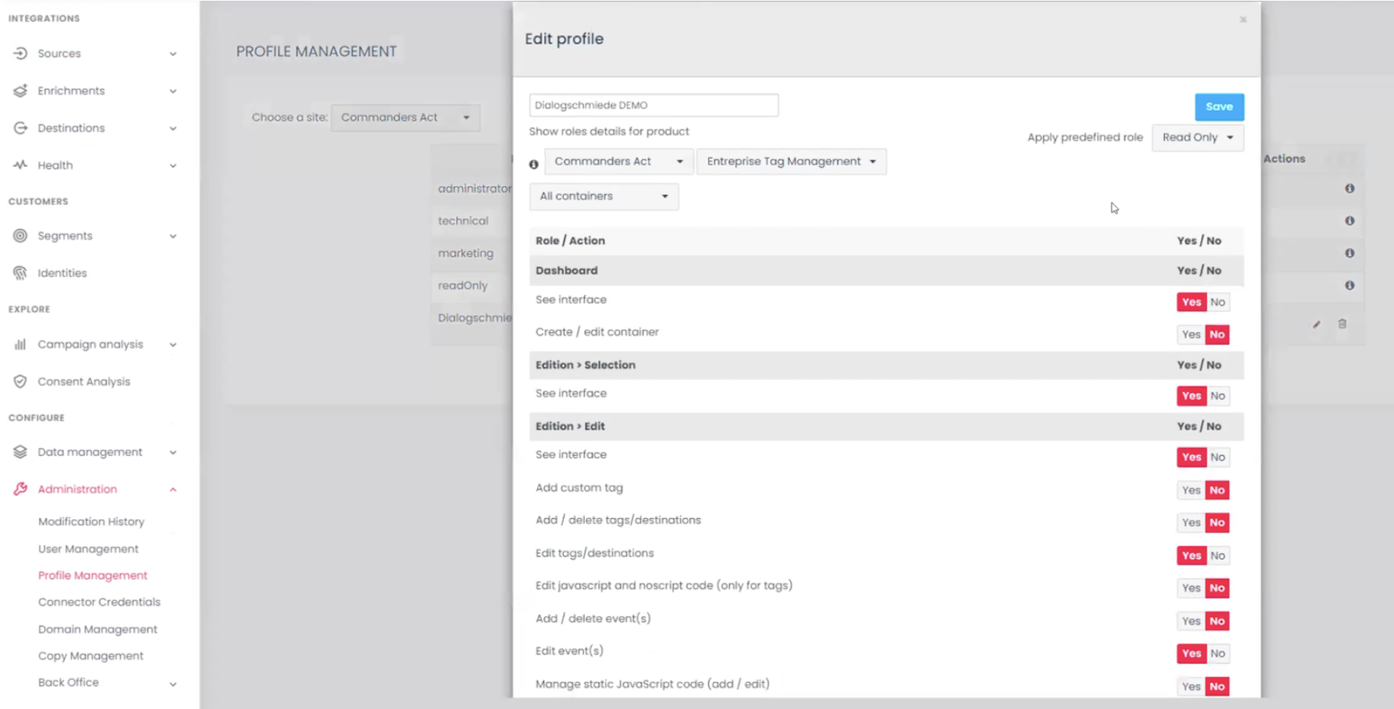The image size is (1394, 709).
Task: Open Modification History page
Action: 91,521
